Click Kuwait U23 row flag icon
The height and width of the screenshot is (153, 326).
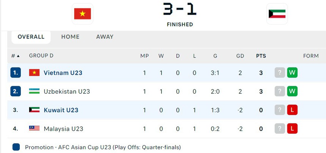coord(34,110)
